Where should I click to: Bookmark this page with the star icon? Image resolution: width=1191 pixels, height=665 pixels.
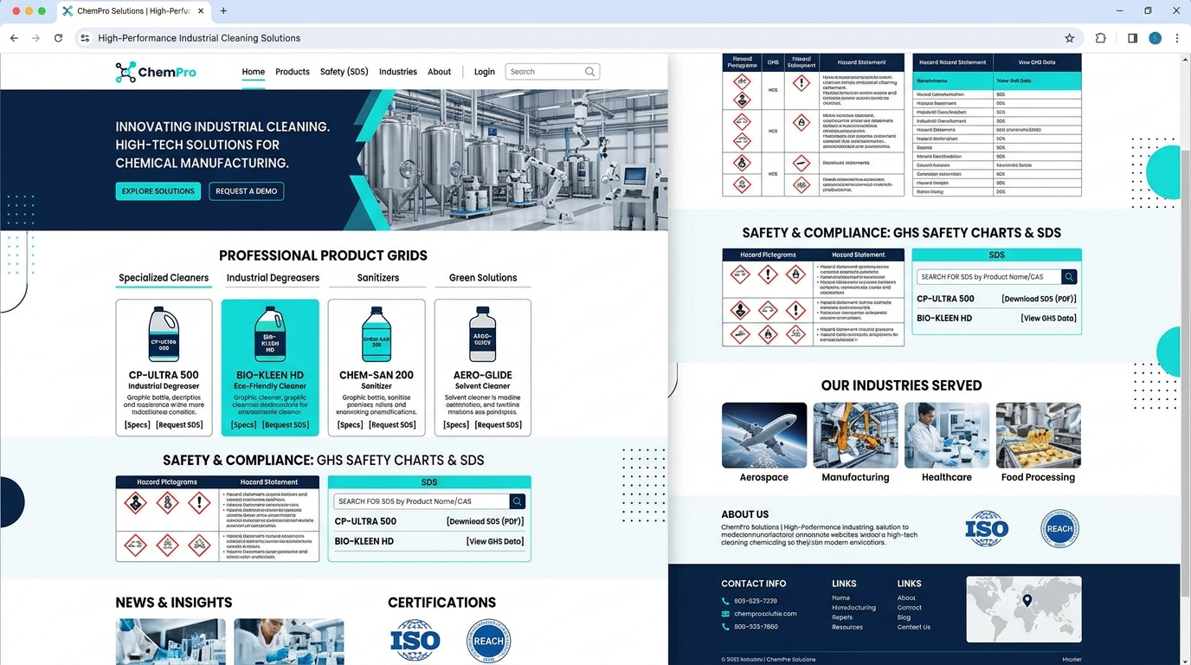point(1069,38)
